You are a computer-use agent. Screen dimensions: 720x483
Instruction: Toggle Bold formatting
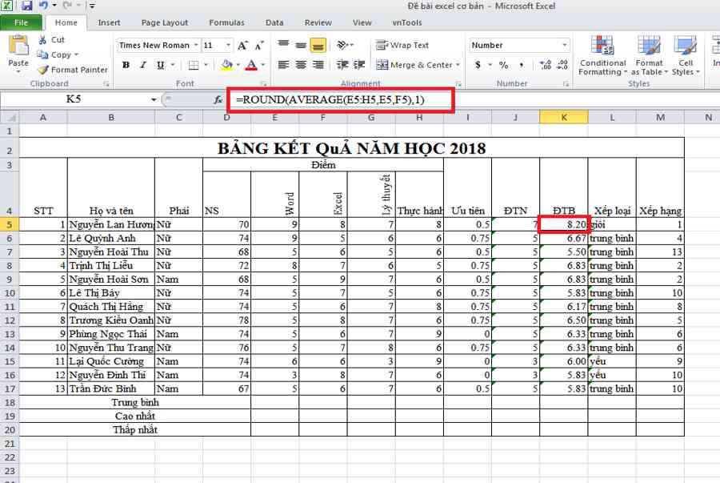pos(126,65)
